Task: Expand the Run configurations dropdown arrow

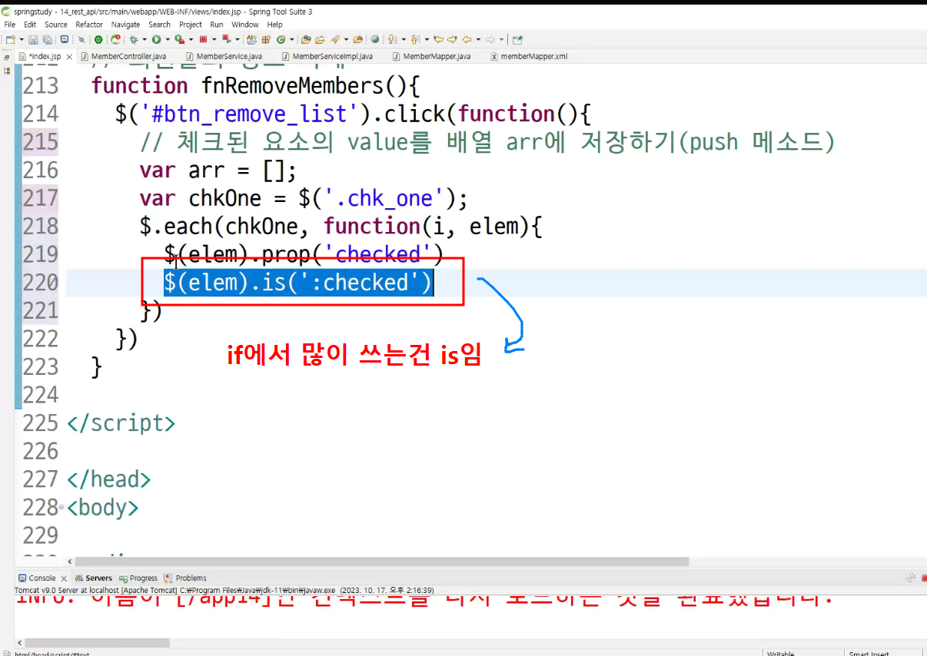Action: 168,39
